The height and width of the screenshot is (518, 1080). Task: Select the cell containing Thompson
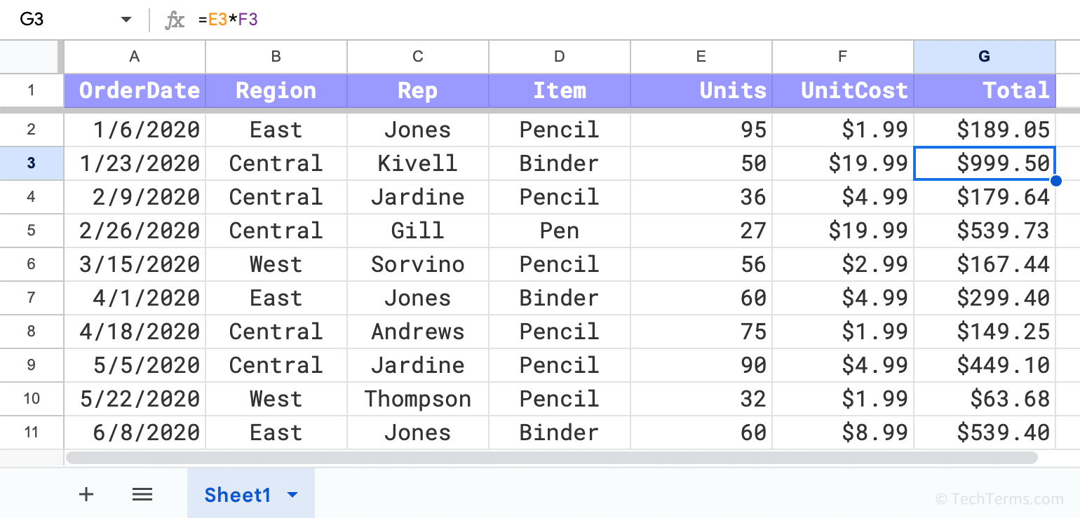418,399
